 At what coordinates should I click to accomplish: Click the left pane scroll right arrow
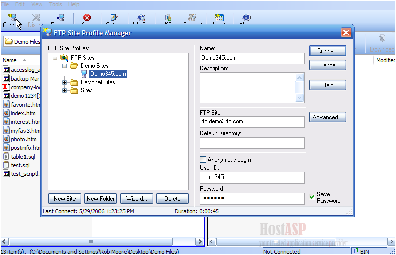pyautogui.click(x=200, y=242)
